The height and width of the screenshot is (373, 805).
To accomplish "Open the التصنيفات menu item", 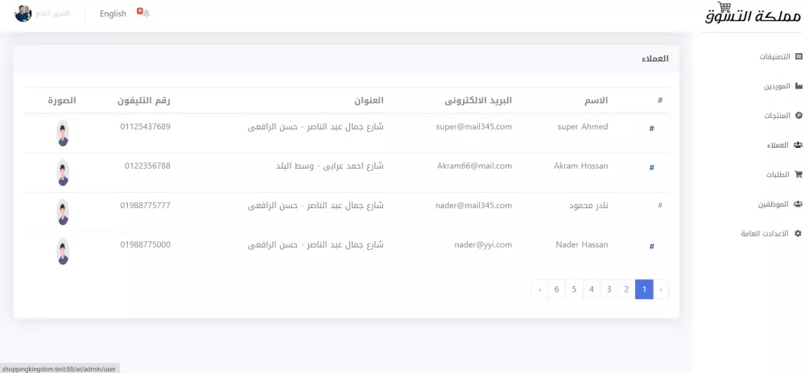I will (775, 56).
